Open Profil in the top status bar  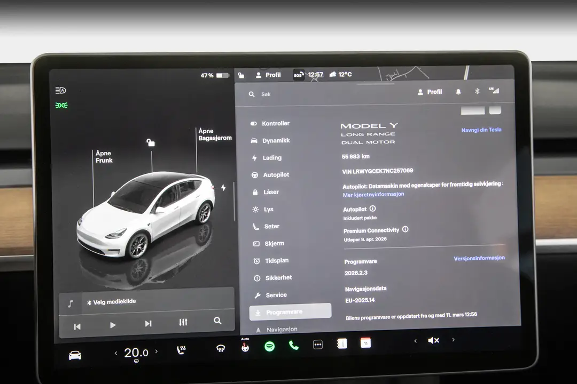(x=268, y=75)
